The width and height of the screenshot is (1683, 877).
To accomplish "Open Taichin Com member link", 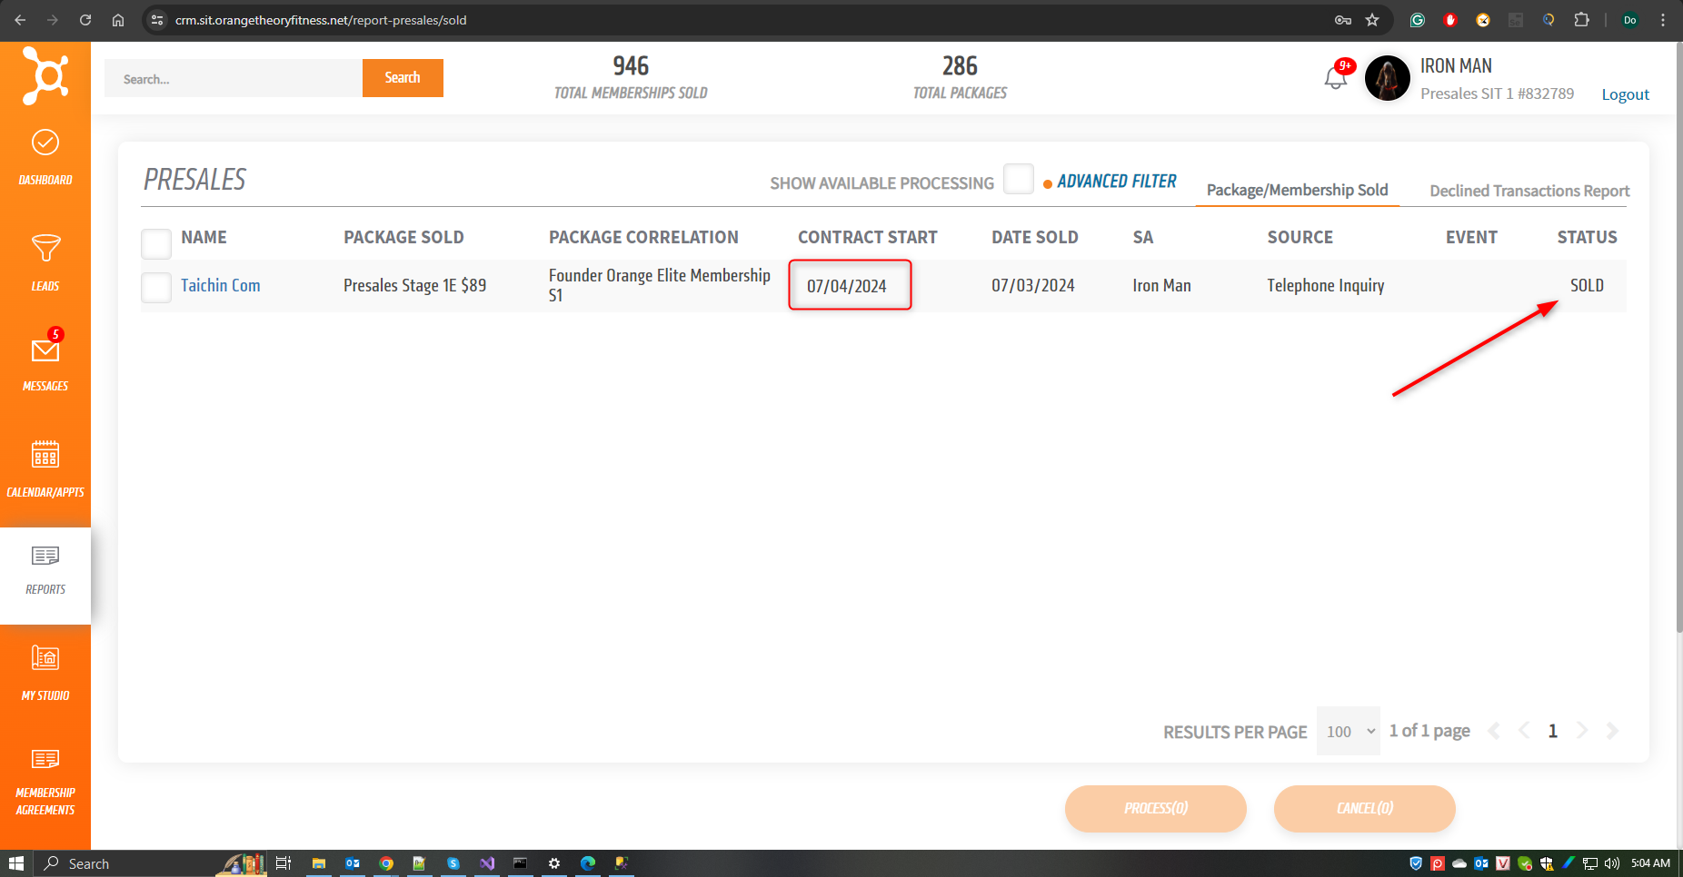I will point(220,285).
